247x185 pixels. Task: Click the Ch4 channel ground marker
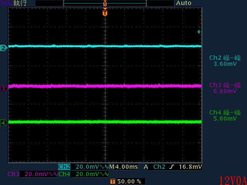click(x=4, y=123)
